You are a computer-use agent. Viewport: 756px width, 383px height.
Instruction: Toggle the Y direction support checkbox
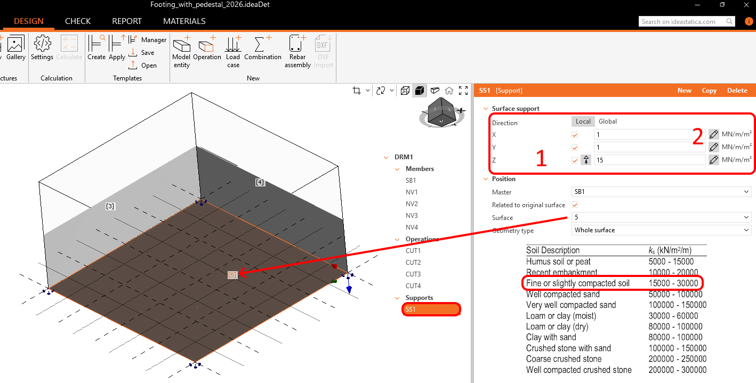(575, 148)
